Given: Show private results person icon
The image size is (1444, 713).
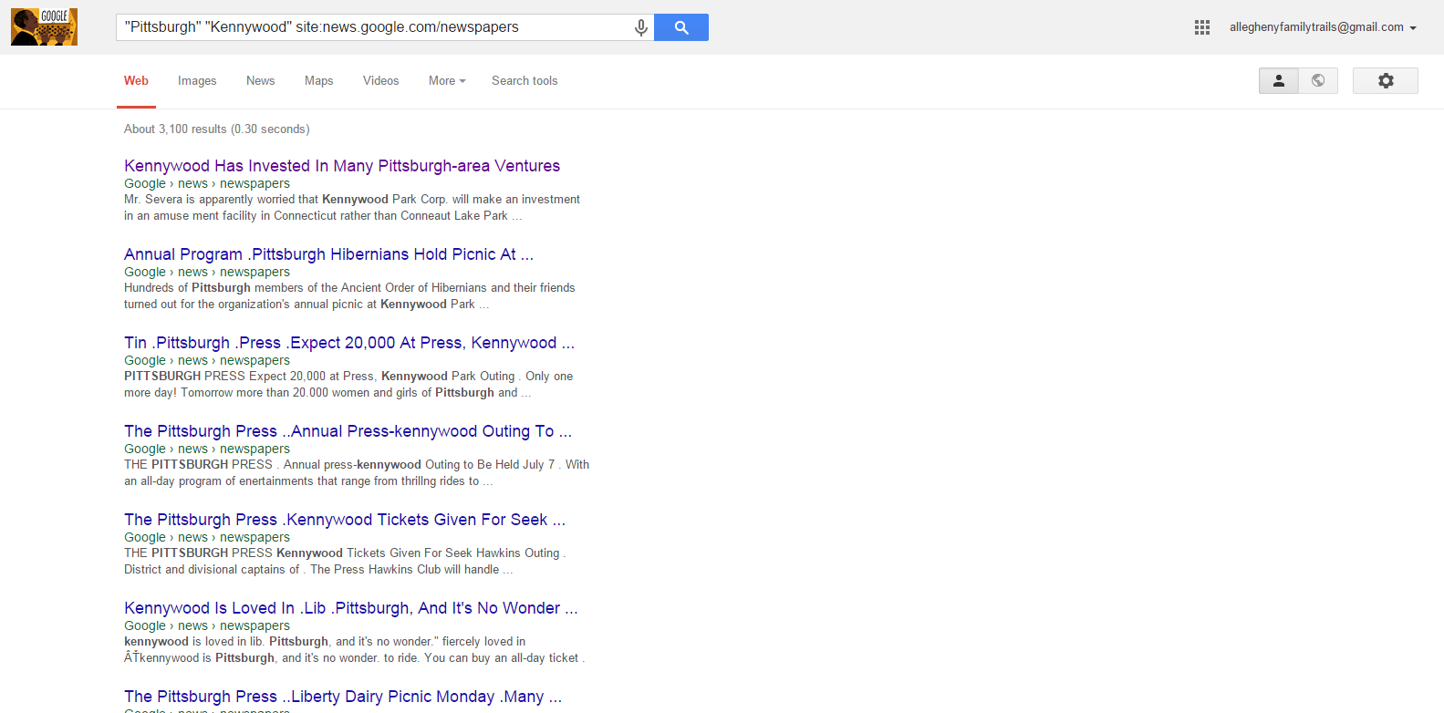Looking at the screenshot, I should (x=1279, y=80).
